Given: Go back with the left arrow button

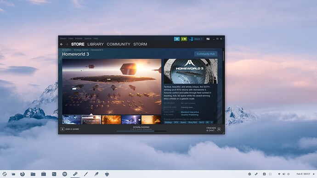Looking at the screenshot, I should point(62,44).
